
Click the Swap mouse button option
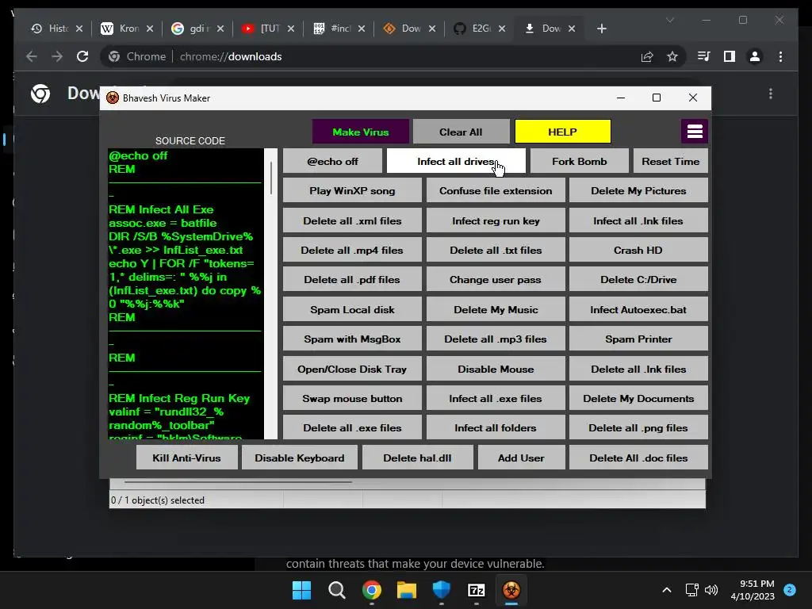tap(352, 398)
